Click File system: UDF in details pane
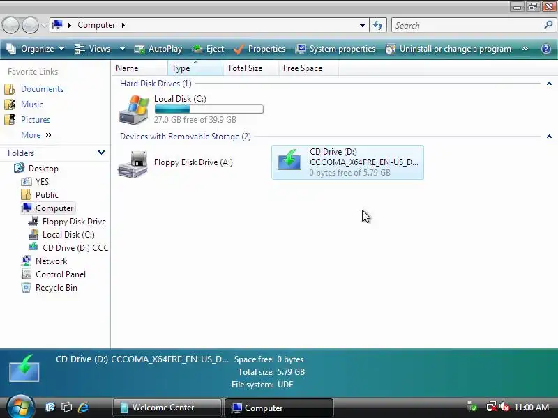This screenshot has width=558, height=418. [262, 385]
